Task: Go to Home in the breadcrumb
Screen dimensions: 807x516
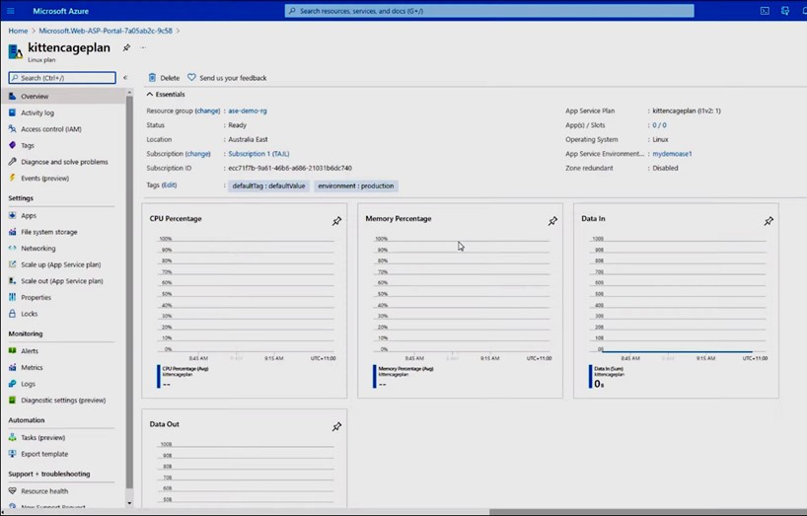Action: click(18, 31)
